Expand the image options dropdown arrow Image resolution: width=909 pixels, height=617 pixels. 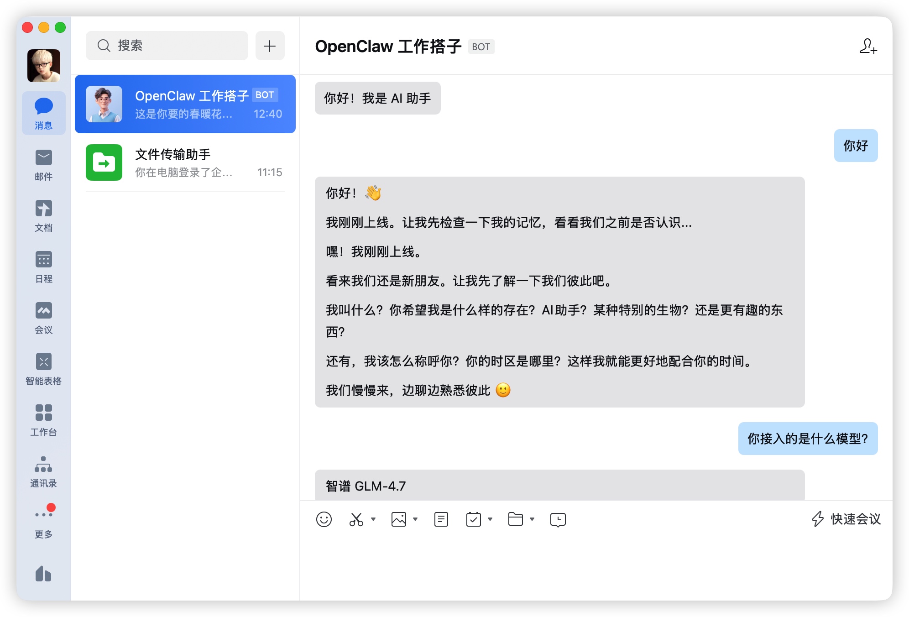tap(415, 519)
